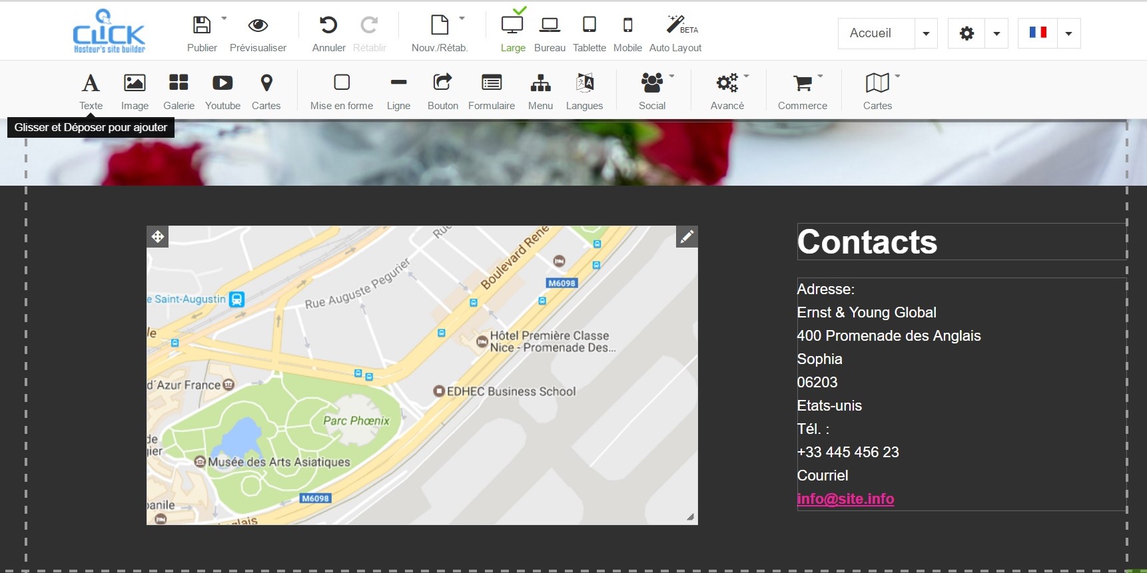Click the Click site builder logo

click(109, 31)
